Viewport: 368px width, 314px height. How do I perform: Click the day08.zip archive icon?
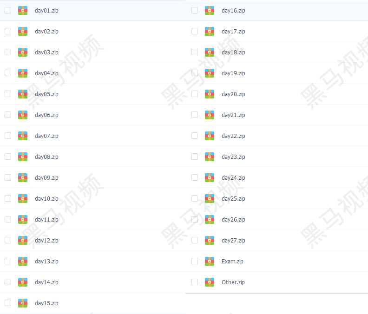click(x=23, y=157)
